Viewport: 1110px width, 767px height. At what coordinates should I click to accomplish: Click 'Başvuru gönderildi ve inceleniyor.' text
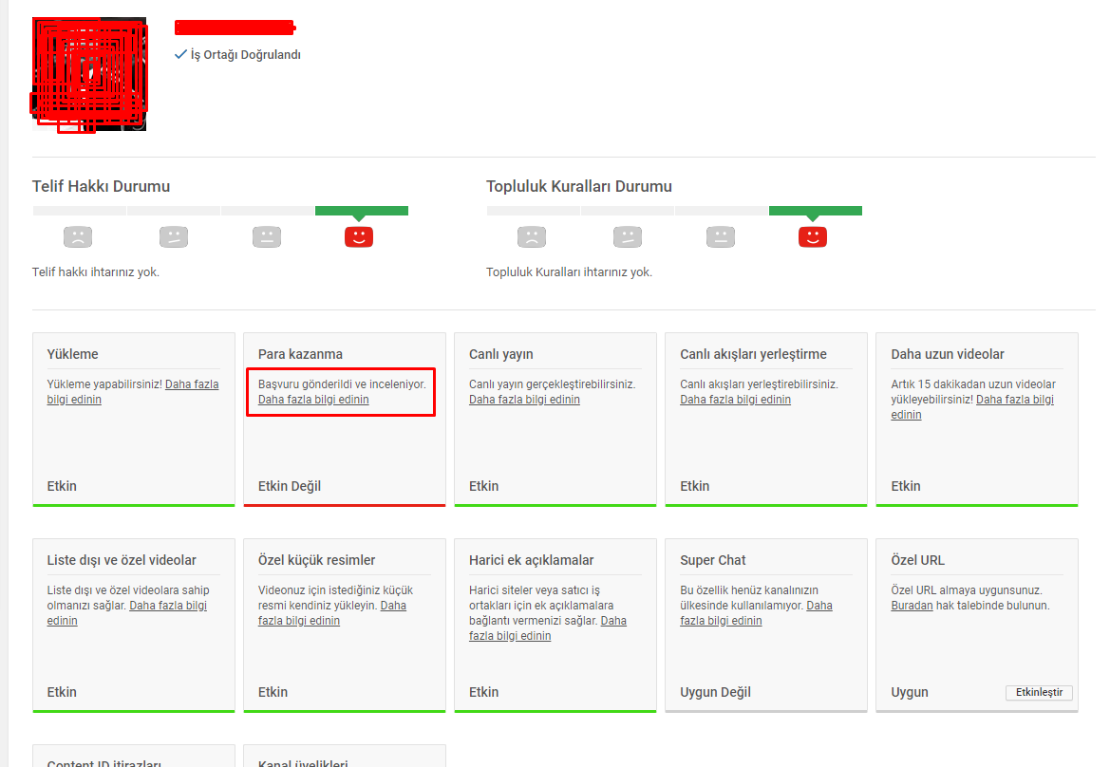click(342, 384)
